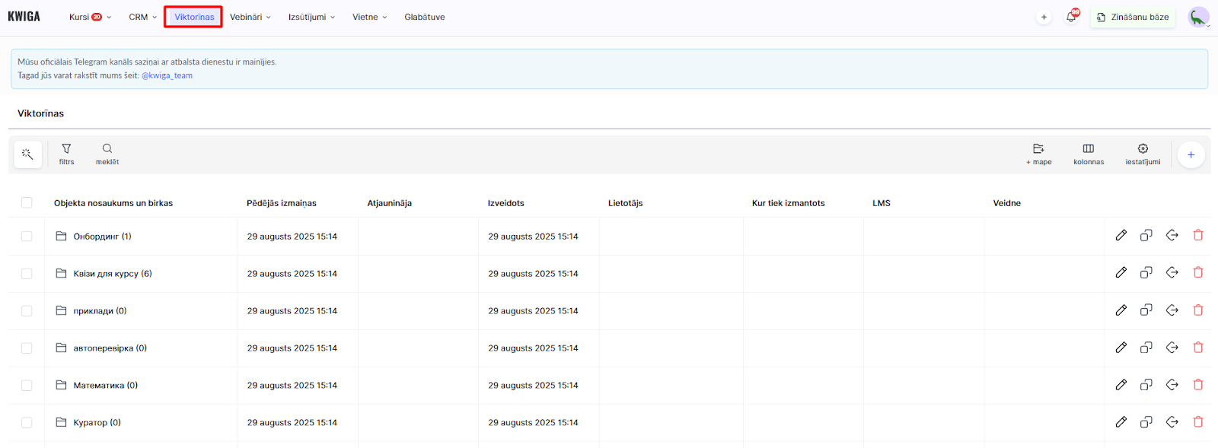Move the приклади folder using arrow icon

1172,310
